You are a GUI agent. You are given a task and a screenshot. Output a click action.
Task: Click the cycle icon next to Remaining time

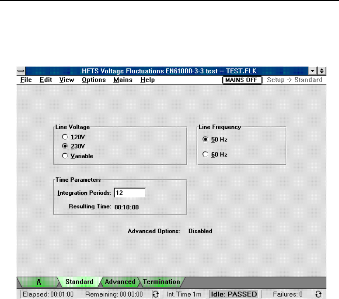click(x=156, y=294)
